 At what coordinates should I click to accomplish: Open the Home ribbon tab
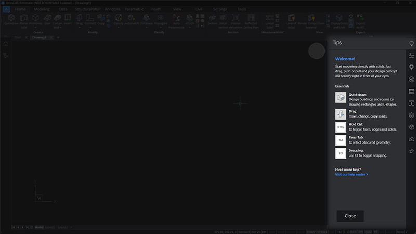pos(20,9)
